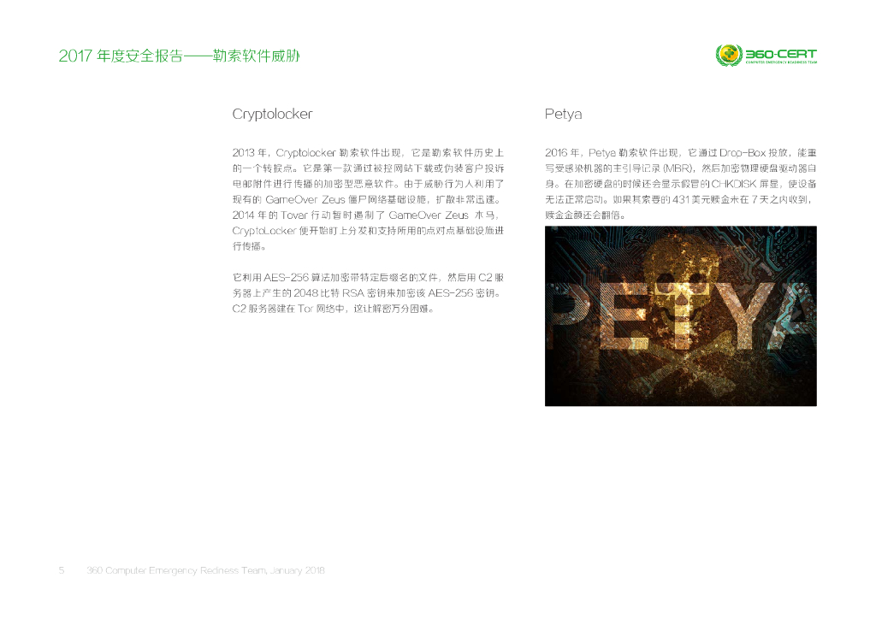
Task: Click the line mentioning 2048 比特 RSA 密钥
Action: [x=368, y=293]
